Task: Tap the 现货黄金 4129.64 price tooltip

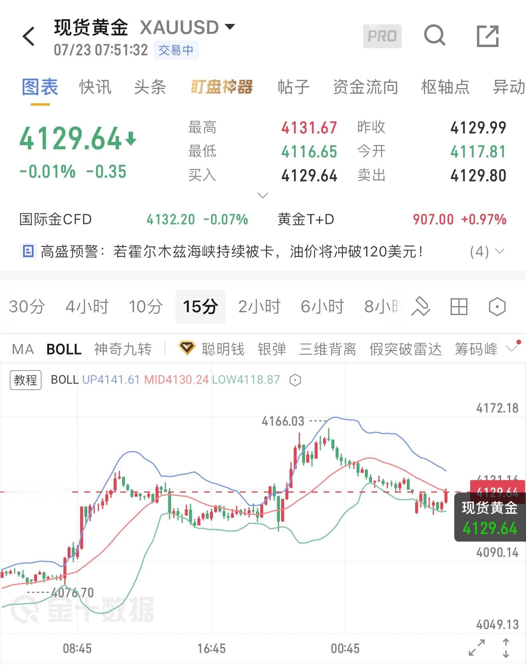Action: pyautogui.click(x=490, y=518)
